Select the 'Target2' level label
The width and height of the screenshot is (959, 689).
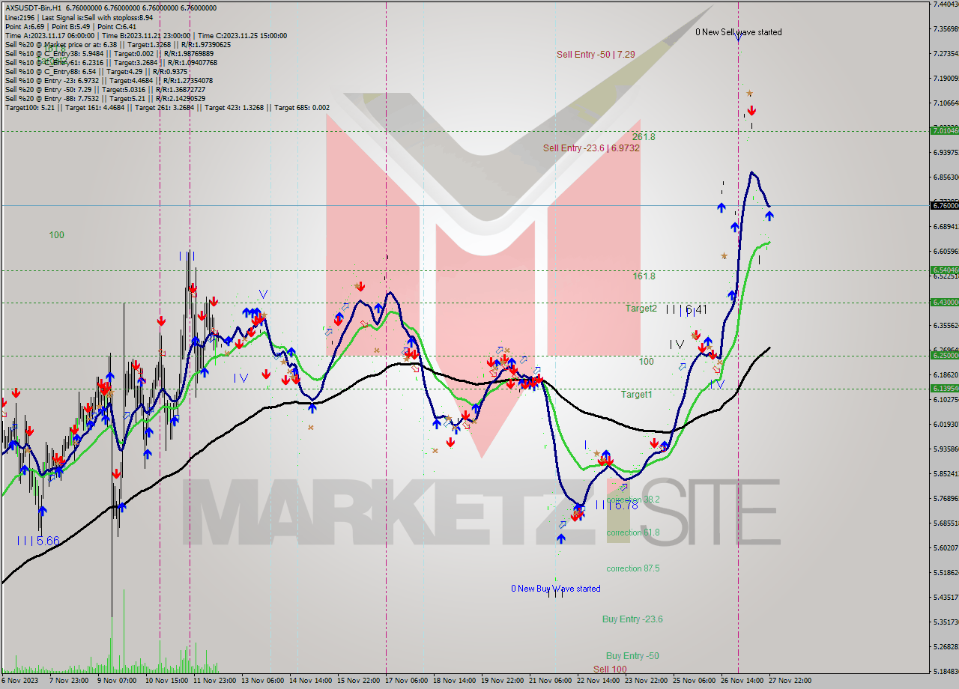pyautogui.click(x=641, y=309)
